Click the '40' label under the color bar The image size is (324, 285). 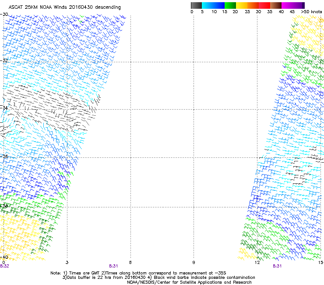281,12
